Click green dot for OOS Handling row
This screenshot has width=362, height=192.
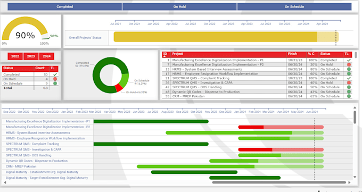click(349, 87)
